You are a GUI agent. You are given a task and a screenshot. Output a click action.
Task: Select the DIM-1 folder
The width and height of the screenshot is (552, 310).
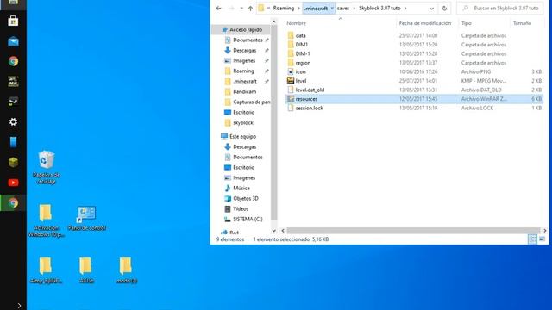click(x=303, y=53)
